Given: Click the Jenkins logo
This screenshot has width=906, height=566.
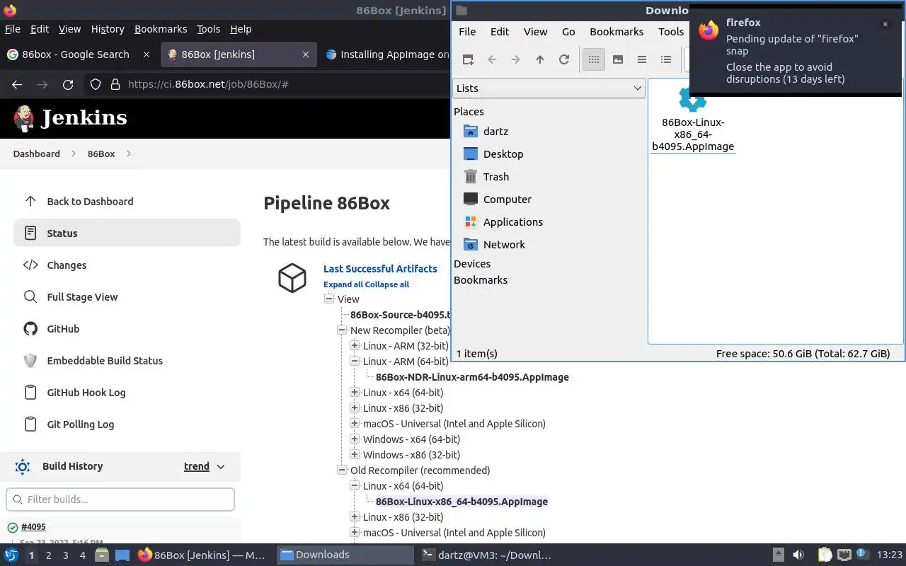Looking at the screenshot, I should click(70, 118).
